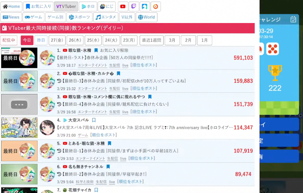This screenshot has width=303, height=193.
Task: Select the 1月 month filter
Action: [204, 40]
